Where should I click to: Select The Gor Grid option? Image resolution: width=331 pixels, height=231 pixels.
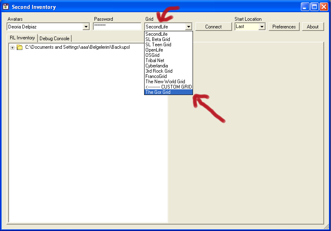[x=169, y=92]
